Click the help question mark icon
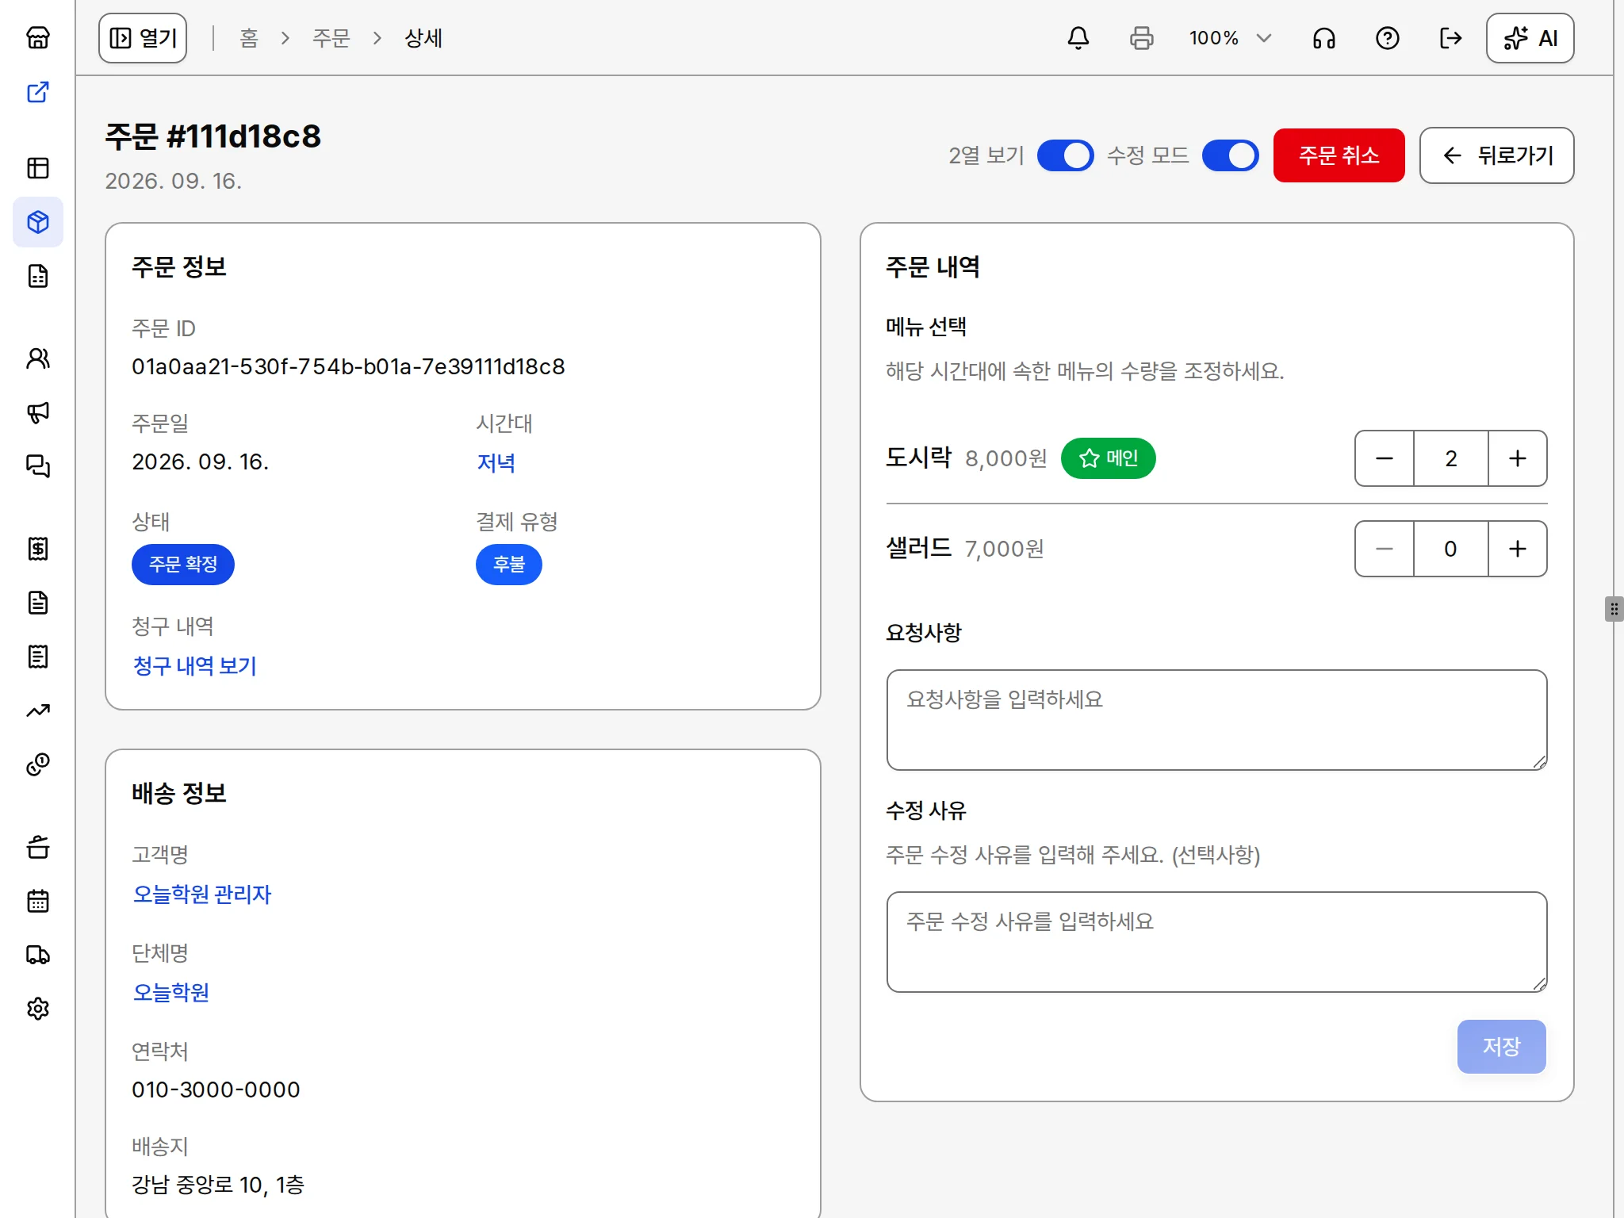 [1387, 38]
